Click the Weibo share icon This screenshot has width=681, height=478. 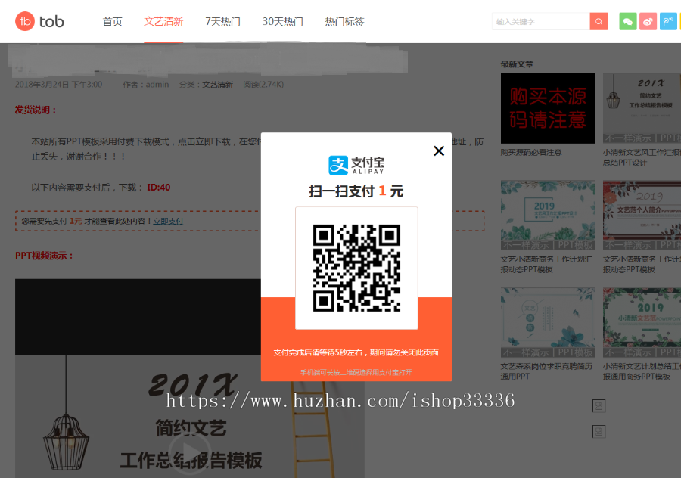648,21
